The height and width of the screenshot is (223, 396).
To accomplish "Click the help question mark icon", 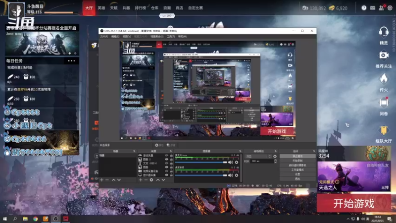I will [x=364, y=8].
